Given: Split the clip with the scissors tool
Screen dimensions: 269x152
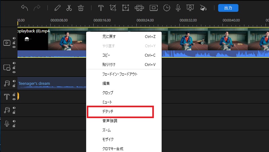Looking at the screenshot, I should coord(69,8).
